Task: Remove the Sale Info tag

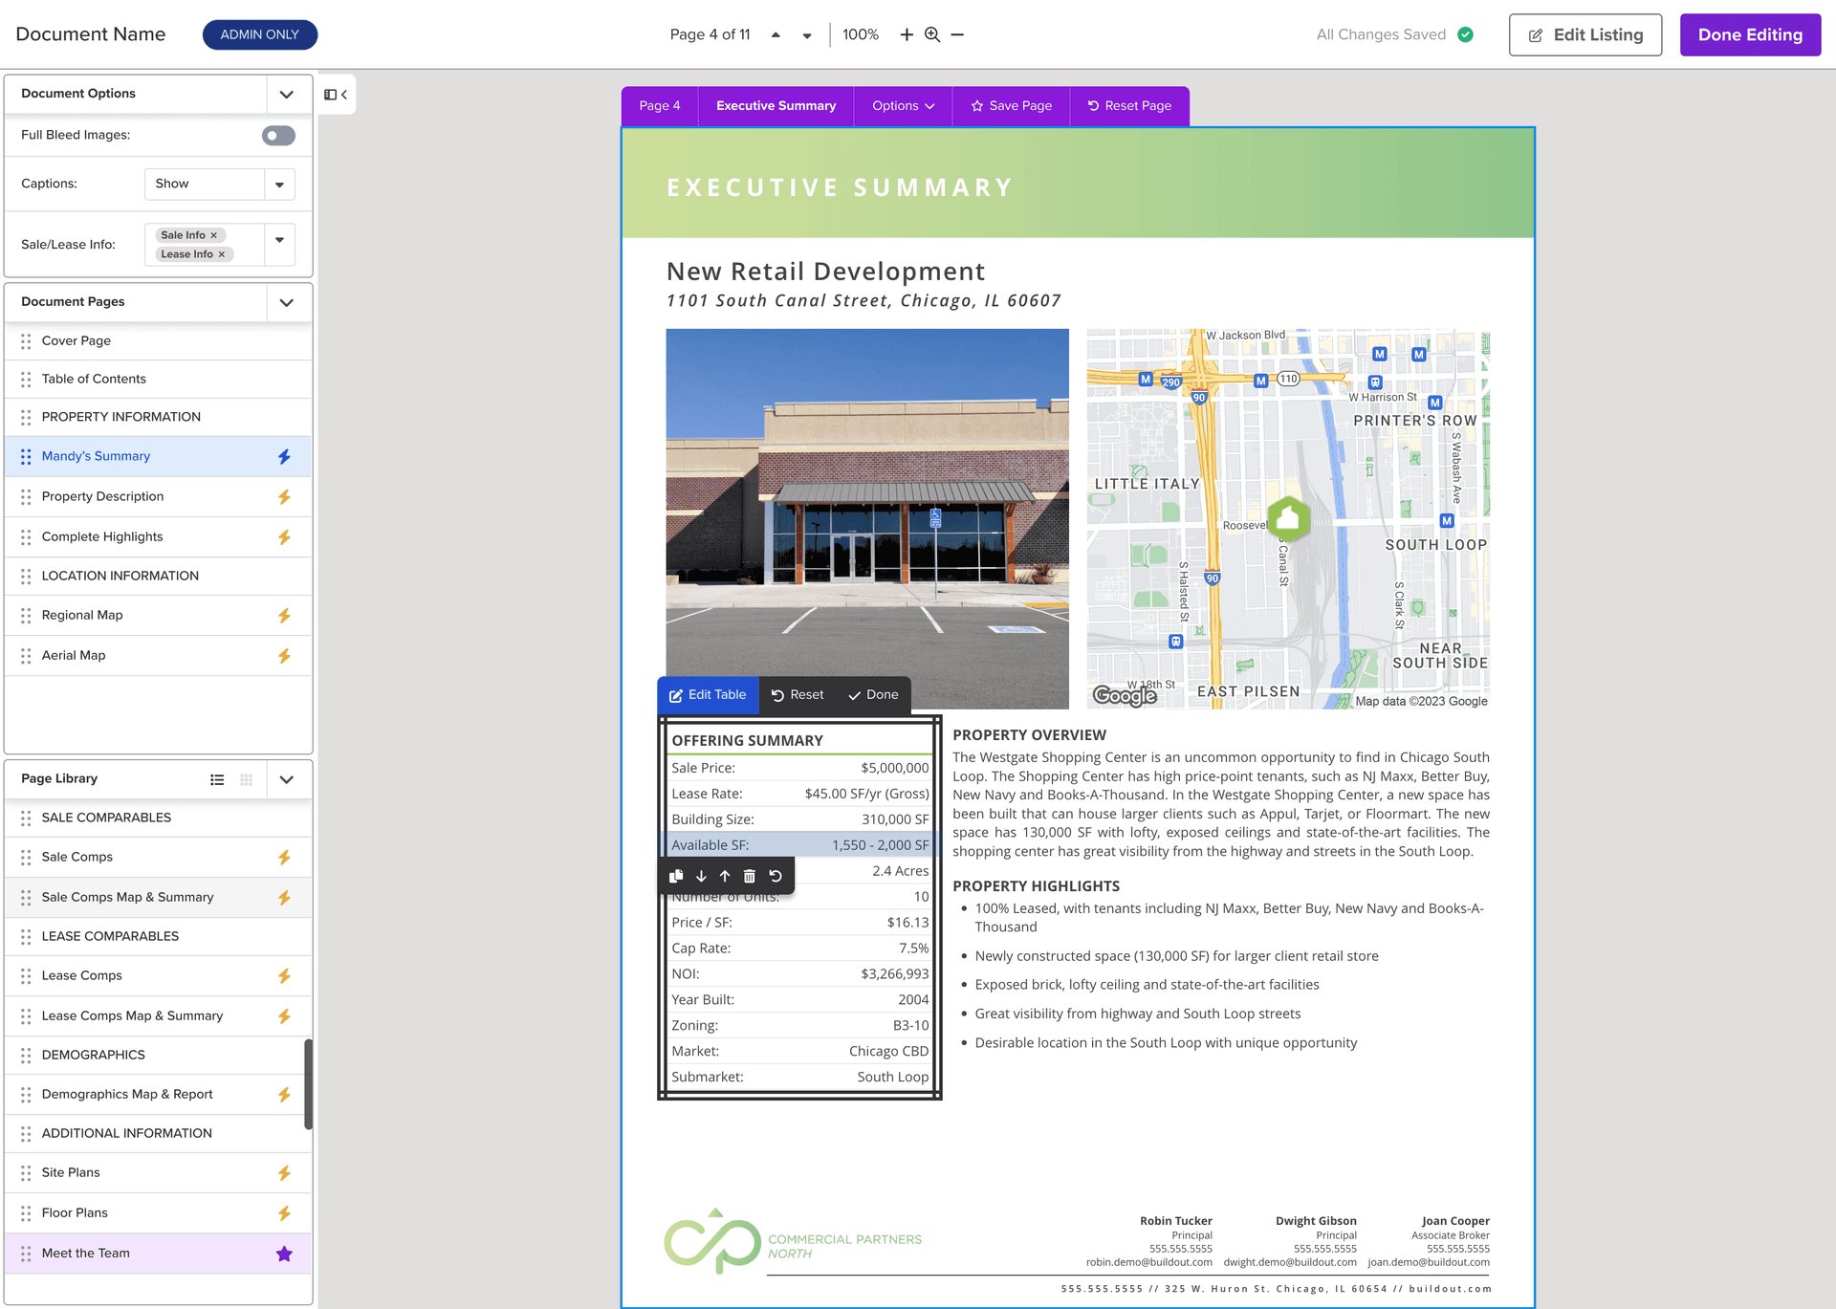Action: pyautogui.click(x=214, y=235)
